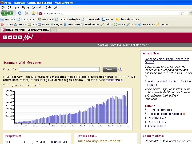Click the MarkMail favicon in address bar
The height and width of the screenshot is (144, 192).
tap(41, 13)
